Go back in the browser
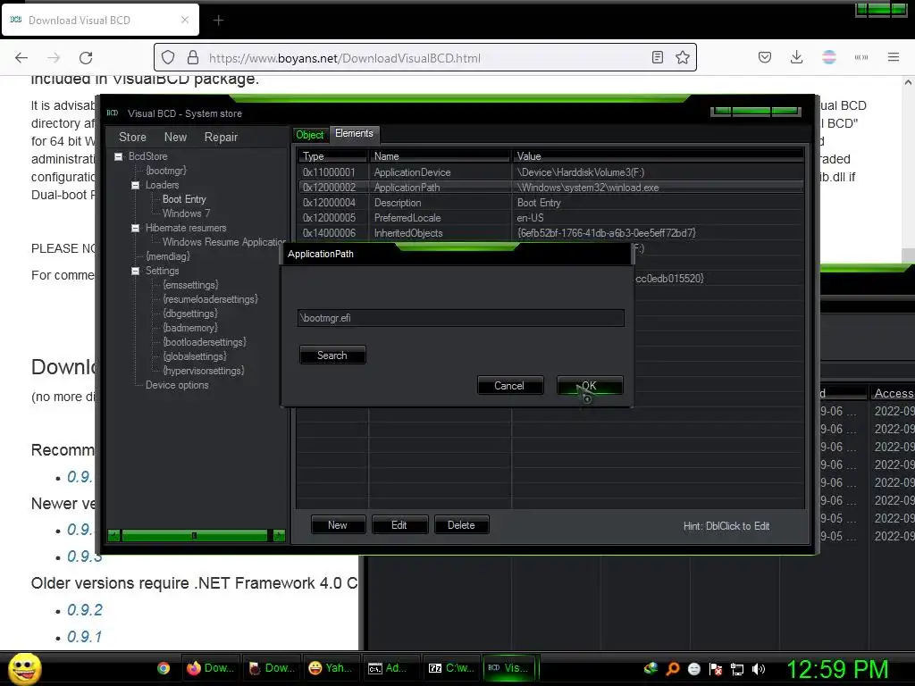Viewport: 915px width, 686px height. click(21, 58)
